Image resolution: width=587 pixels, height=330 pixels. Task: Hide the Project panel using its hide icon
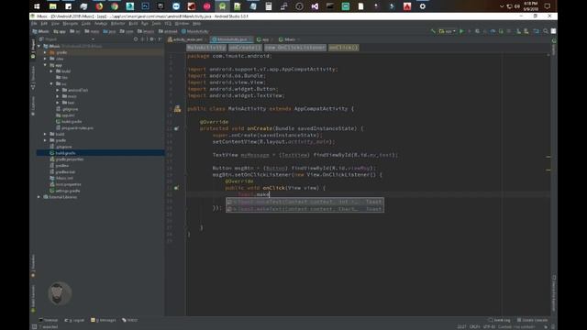tap(160, 39)
